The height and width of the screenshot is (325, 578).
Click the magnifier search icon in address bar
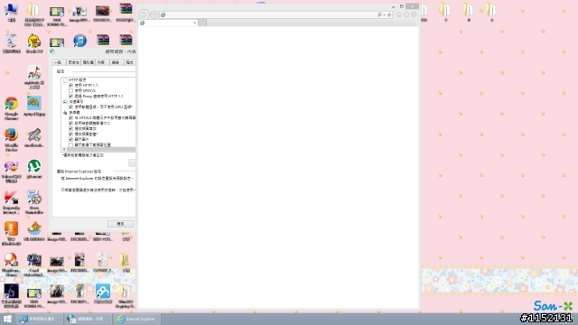click(379, 14)
